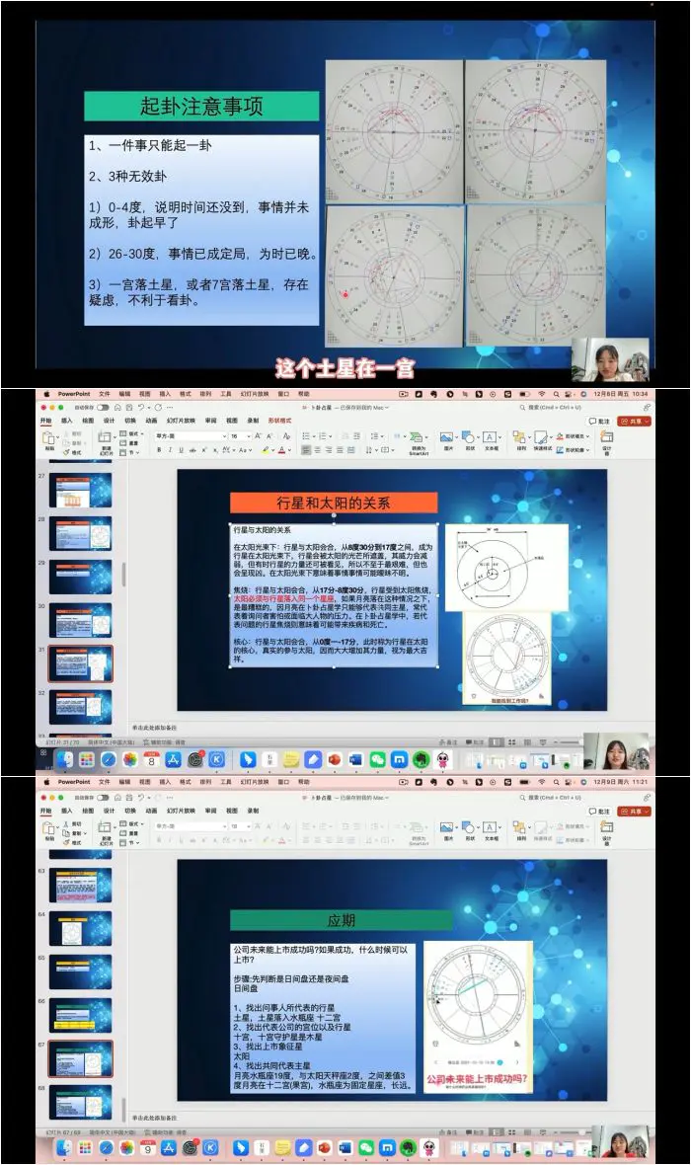Select slide thumbnail number 28
The height and width of the screenshot is (1165, 691).
(x=80, y=533)
